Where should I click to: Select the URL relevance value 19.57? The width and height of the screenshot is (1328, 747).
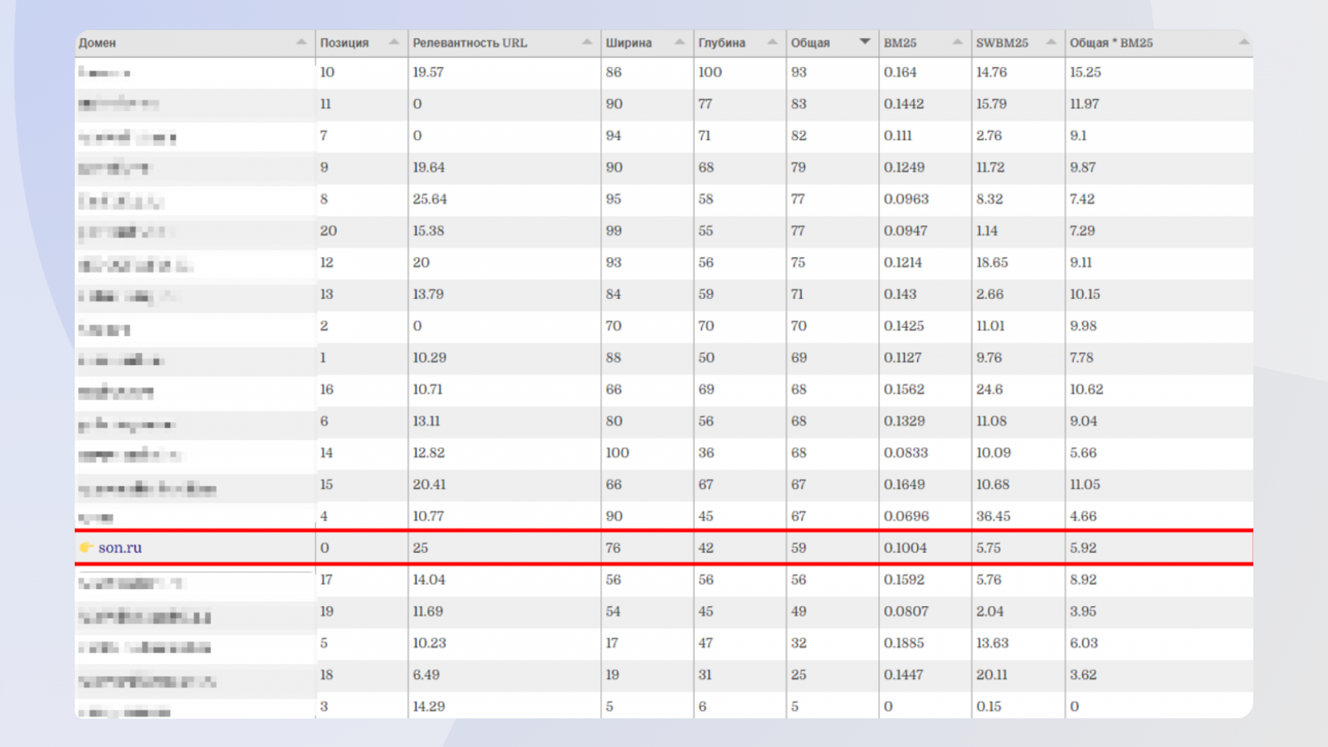(x=428, y=72)
